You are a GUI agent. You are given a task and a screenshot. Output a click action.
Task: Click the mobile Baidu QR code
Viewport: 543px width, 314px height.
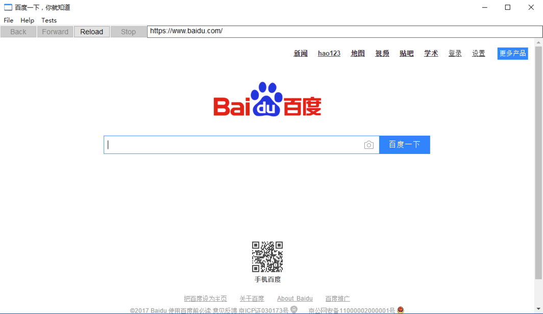[x=267, y=257]
